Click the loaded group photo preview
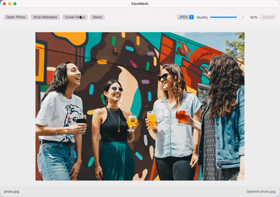 pyautogui.click(x=140, y=106)
